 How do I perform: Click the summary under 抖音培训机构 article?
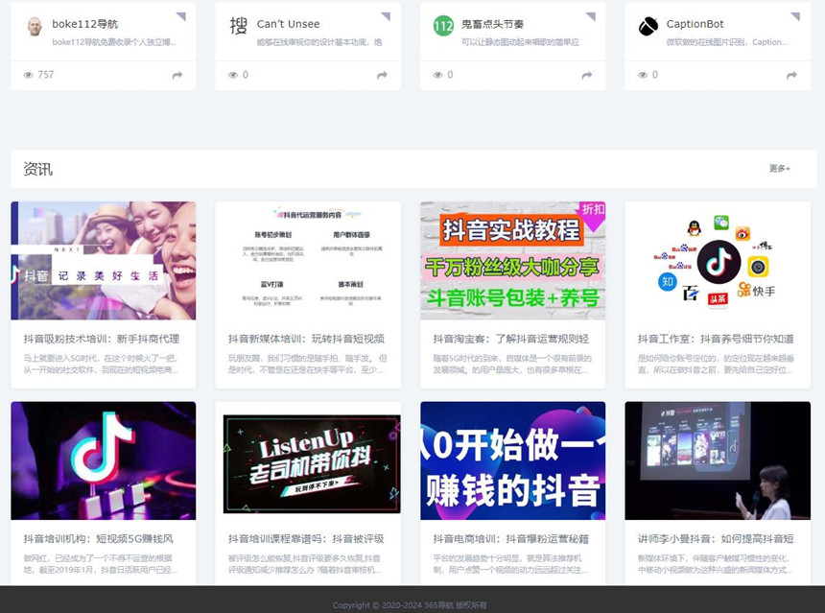click(x=101, y=564)
